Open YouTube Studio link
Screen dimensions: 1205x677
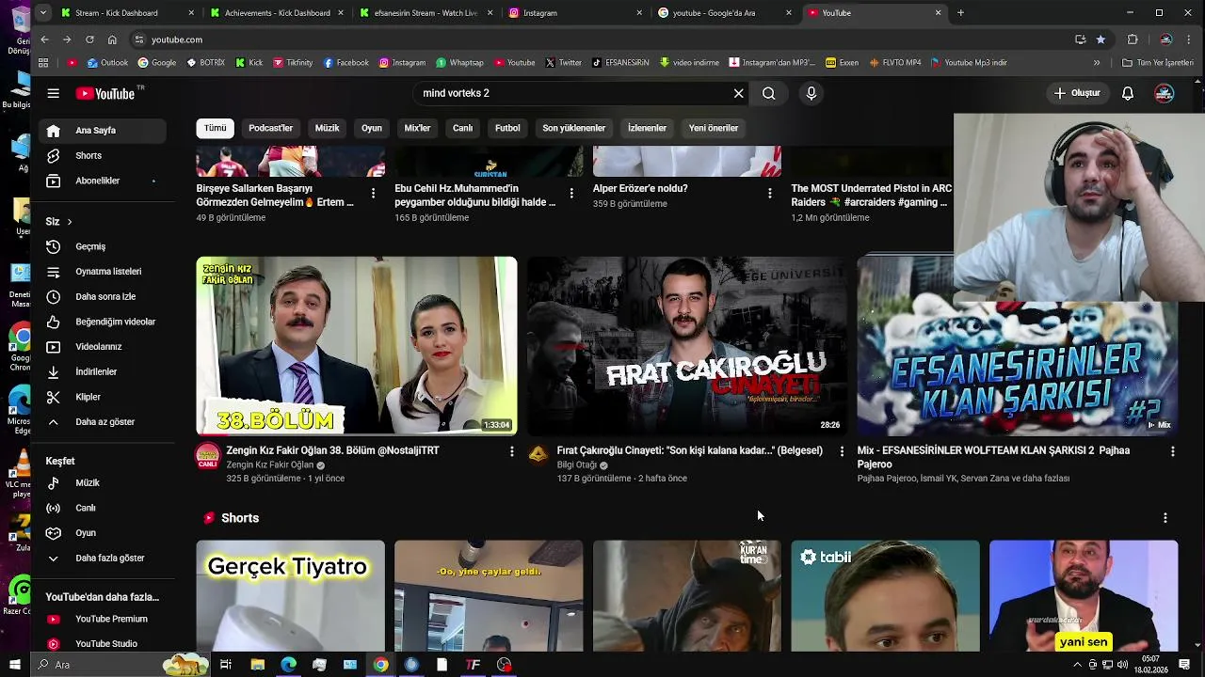[x=103, y=644]
